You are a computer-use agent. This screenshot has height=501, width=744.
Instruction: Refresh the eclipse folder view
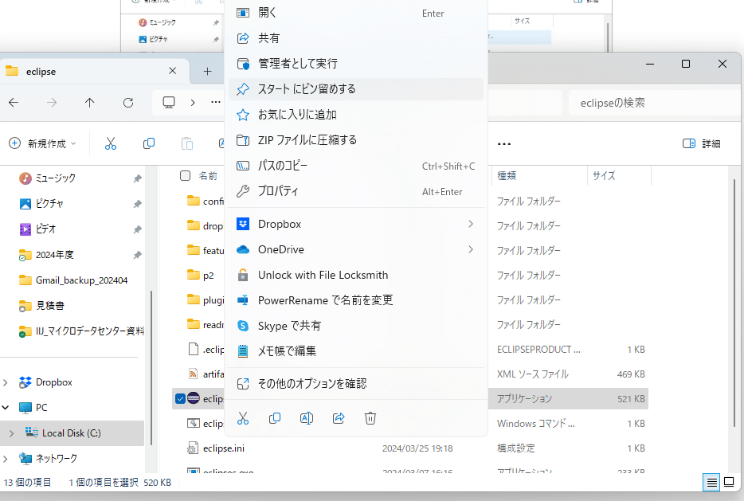(x=128, y=103)
